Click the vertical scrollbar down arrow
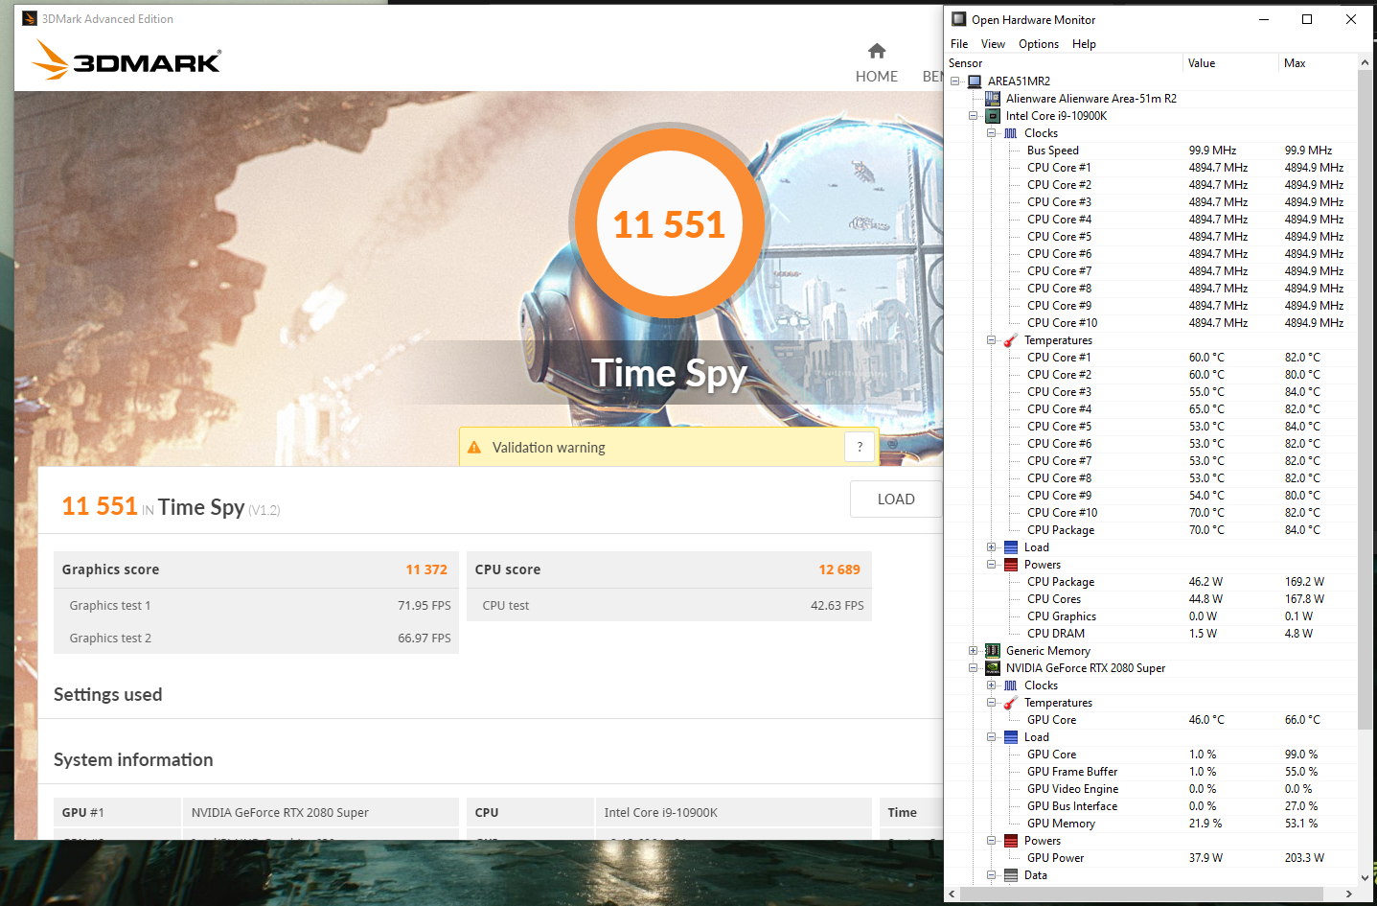1377x906 pixels. (1366, 877)
